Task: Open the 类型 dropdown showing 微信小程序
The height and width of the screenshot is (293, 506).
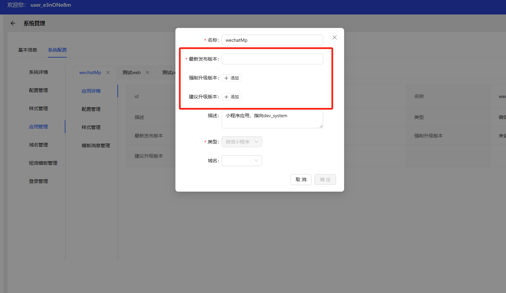Action: pos(242,142)
